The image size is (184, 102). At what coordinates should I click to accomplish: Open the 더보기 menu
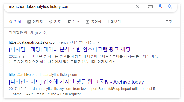114,22
